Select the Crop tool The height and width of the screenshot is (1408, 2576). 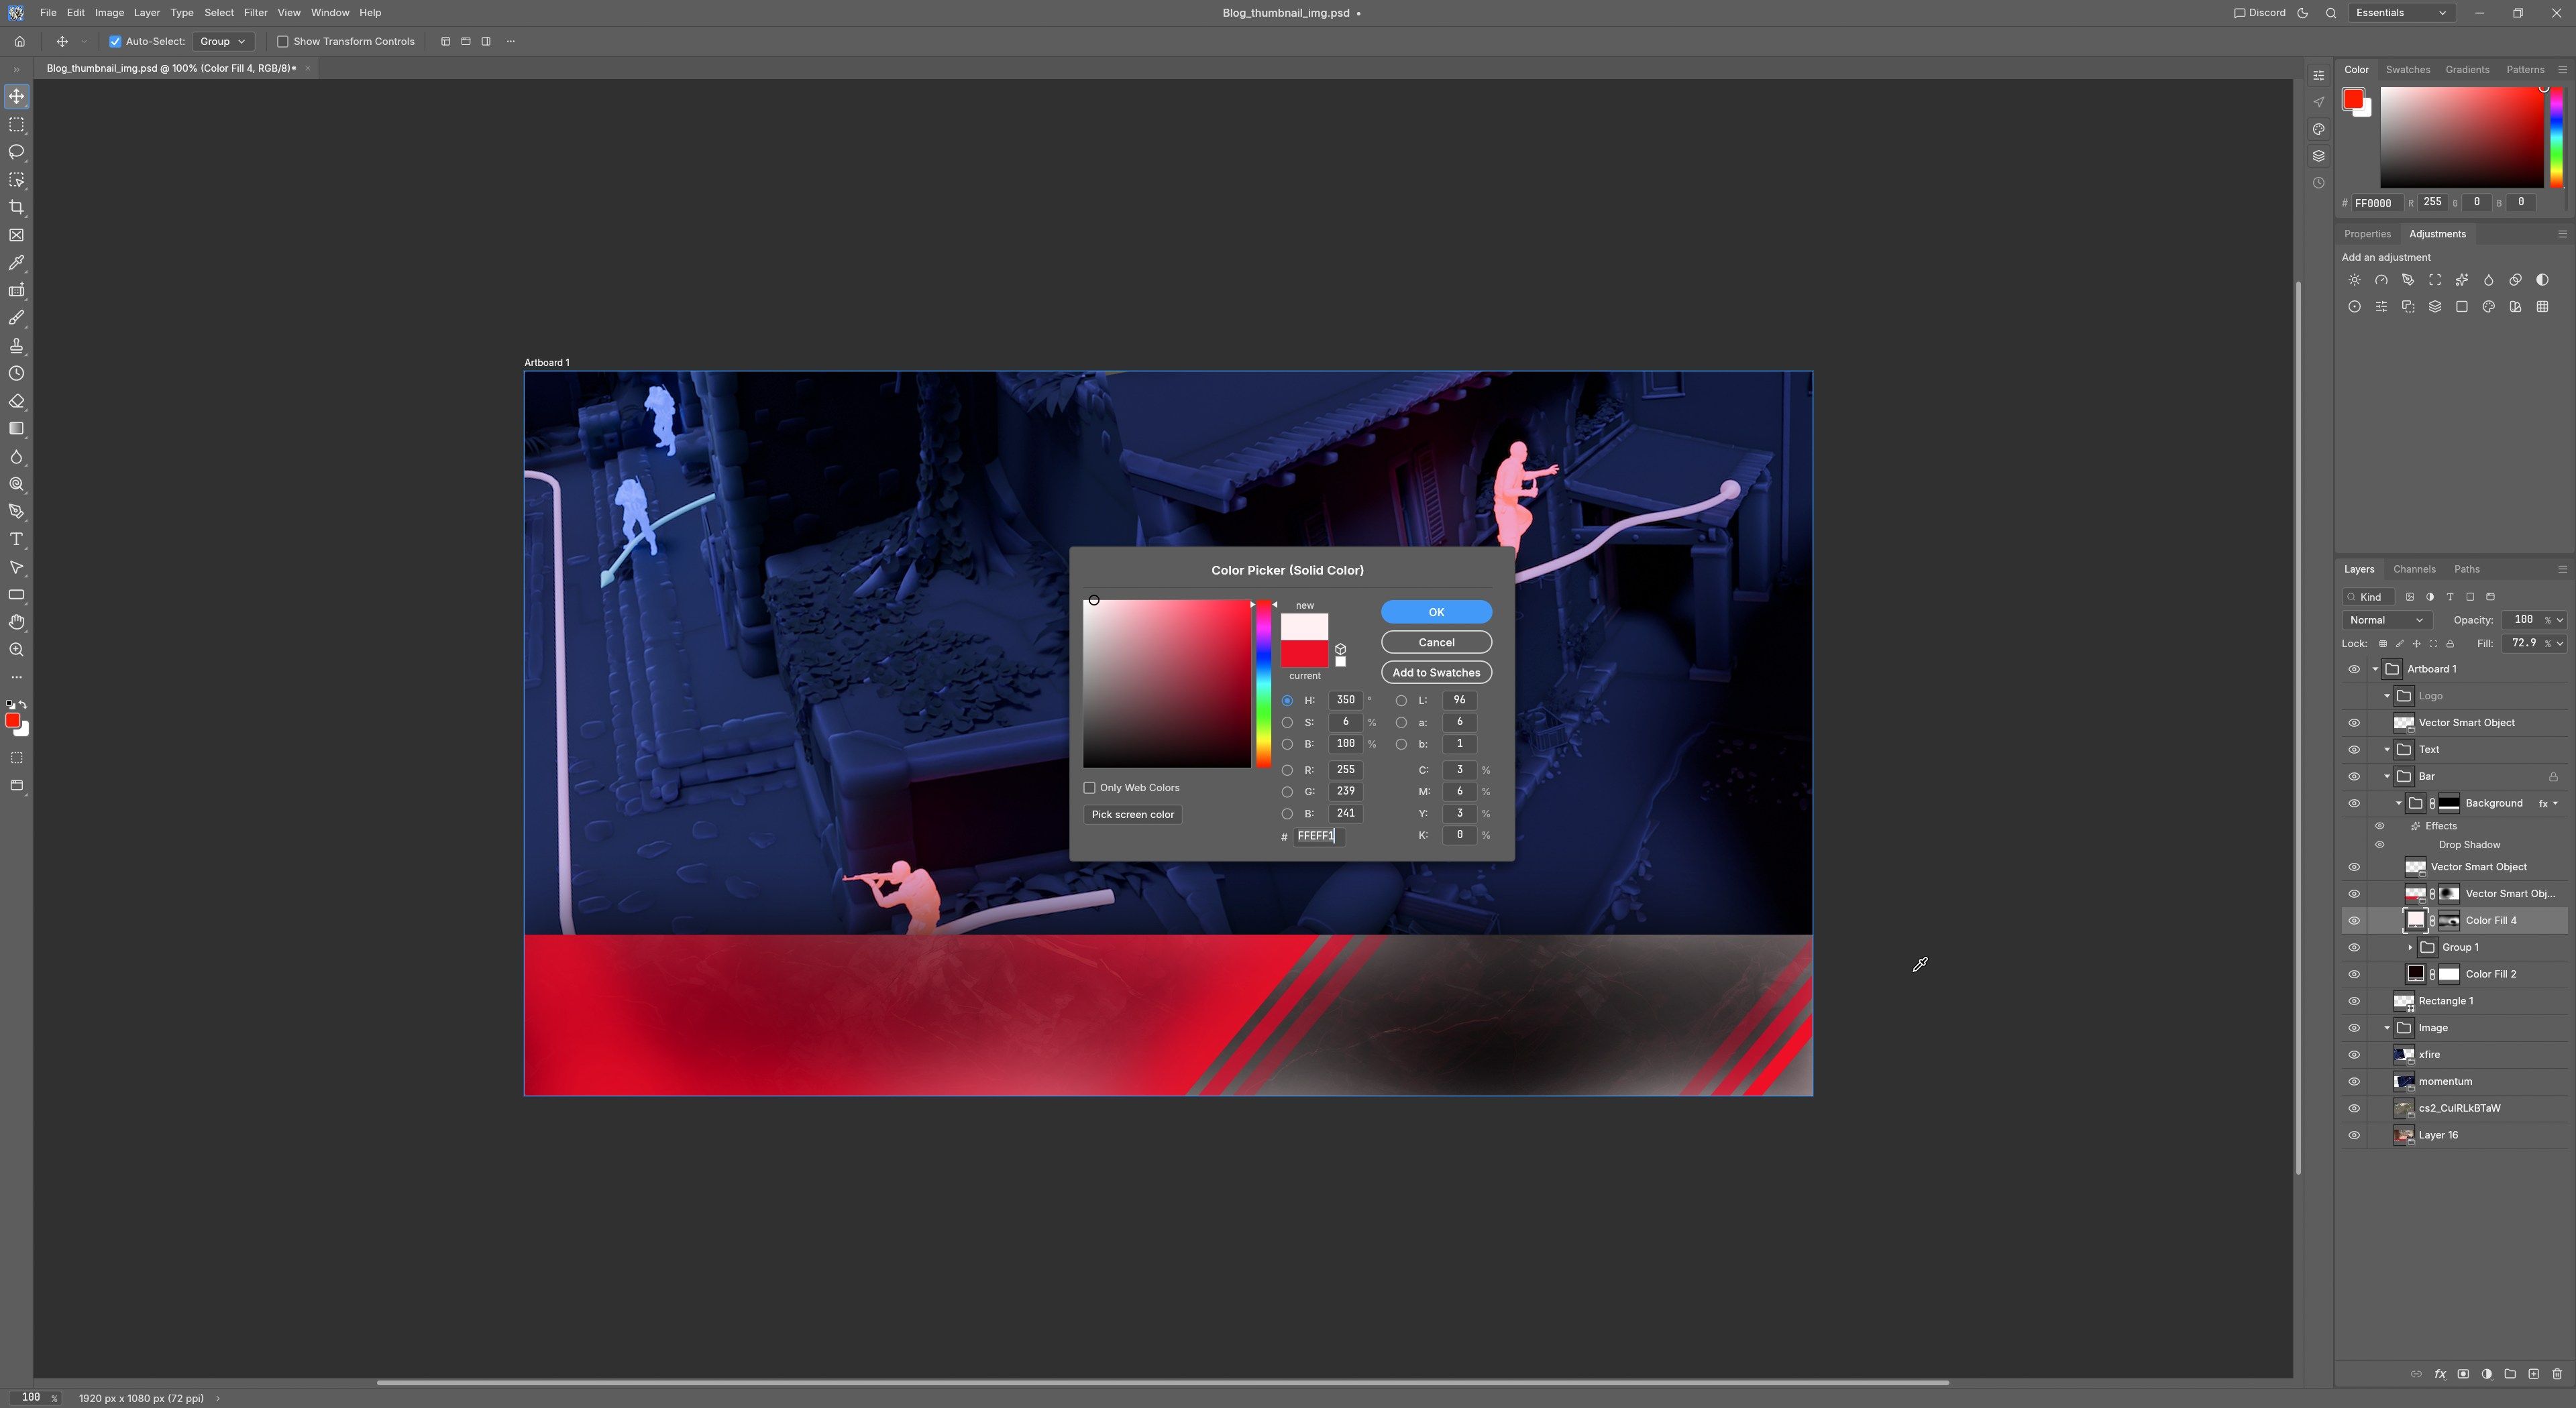[16, 208]
